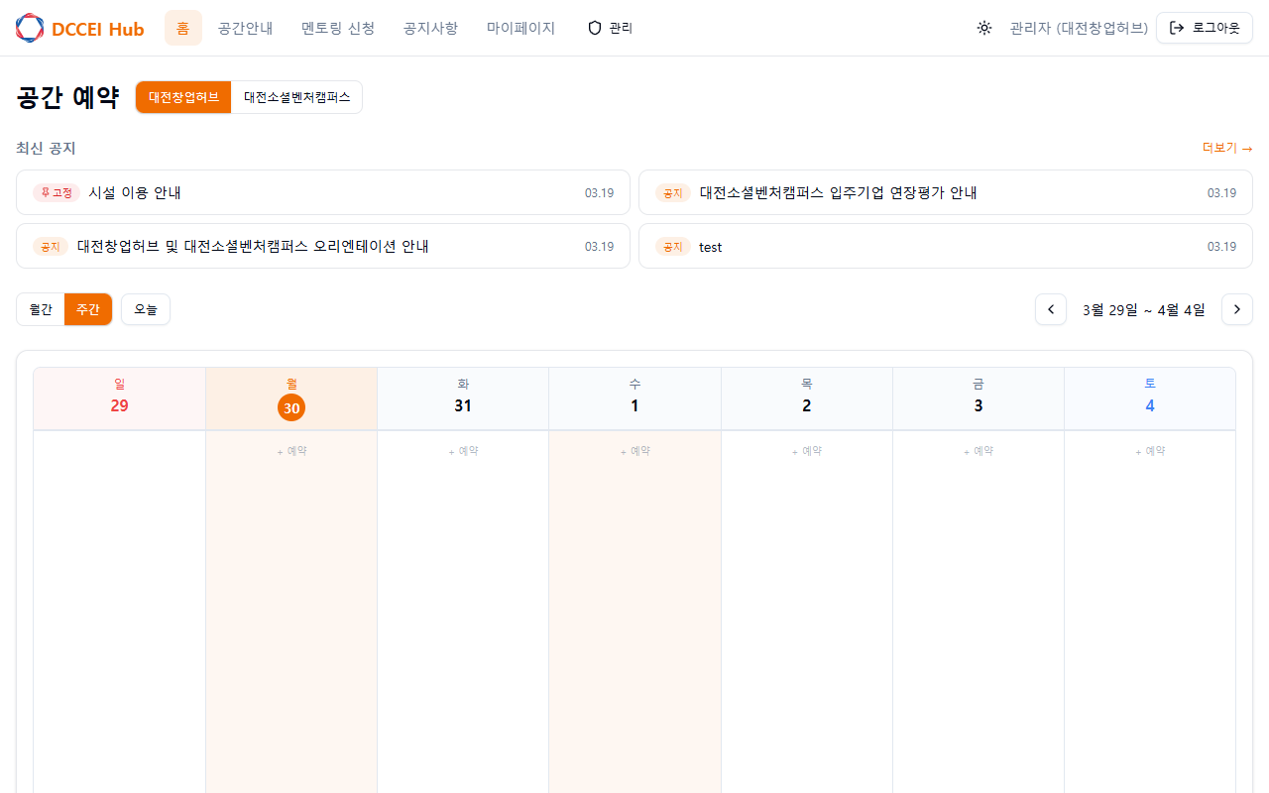Screen dimensions: 1269x793
Task: Open the 마이페이지 navigation tab
Action: [520, 28]
